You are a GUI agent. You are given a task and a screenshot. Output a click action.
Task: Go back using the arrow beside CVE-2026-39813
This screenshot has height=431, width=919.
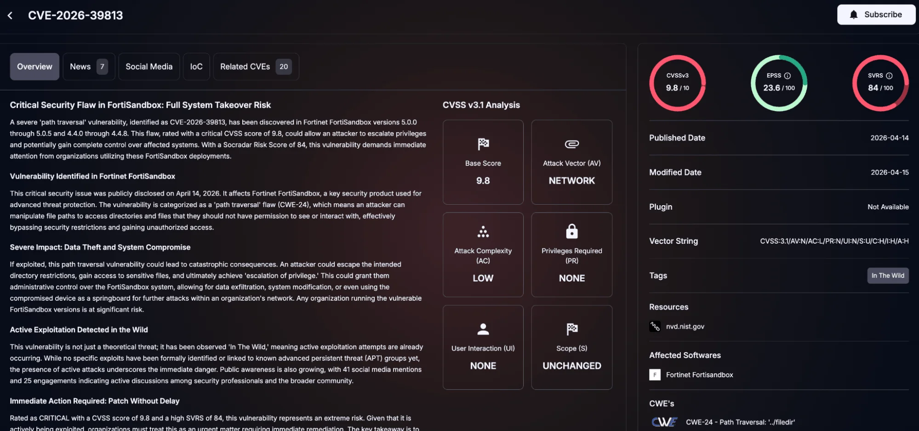(x=10, y=16)
